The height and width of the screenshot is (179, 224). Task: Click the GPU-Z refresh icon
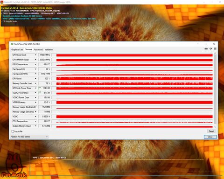(x=210, y=48)
